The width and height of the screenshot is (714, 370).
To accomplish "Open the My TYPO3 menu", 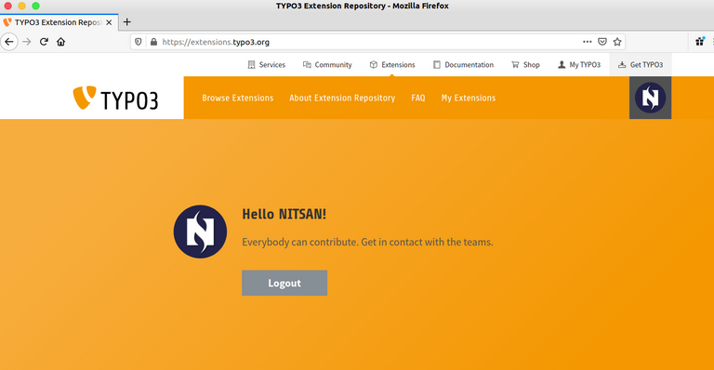I will click(x=579, y=65).
